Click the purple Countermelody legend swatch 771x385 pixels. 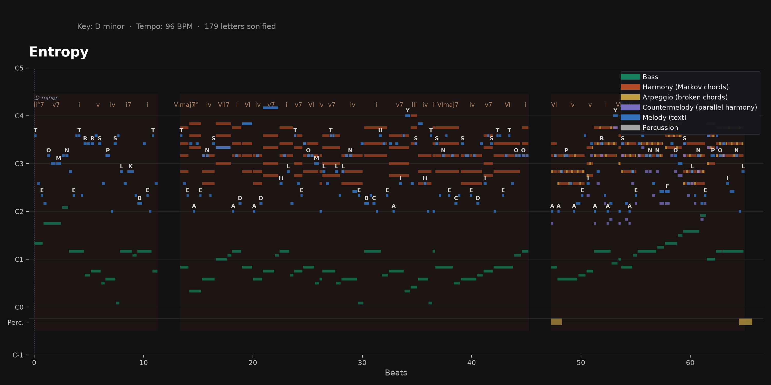tap(630, 107)
